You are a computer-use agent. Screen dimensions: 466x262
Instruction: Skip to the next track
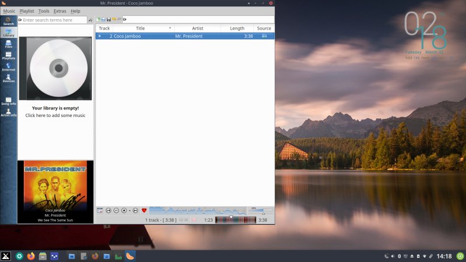click(136, 210)
